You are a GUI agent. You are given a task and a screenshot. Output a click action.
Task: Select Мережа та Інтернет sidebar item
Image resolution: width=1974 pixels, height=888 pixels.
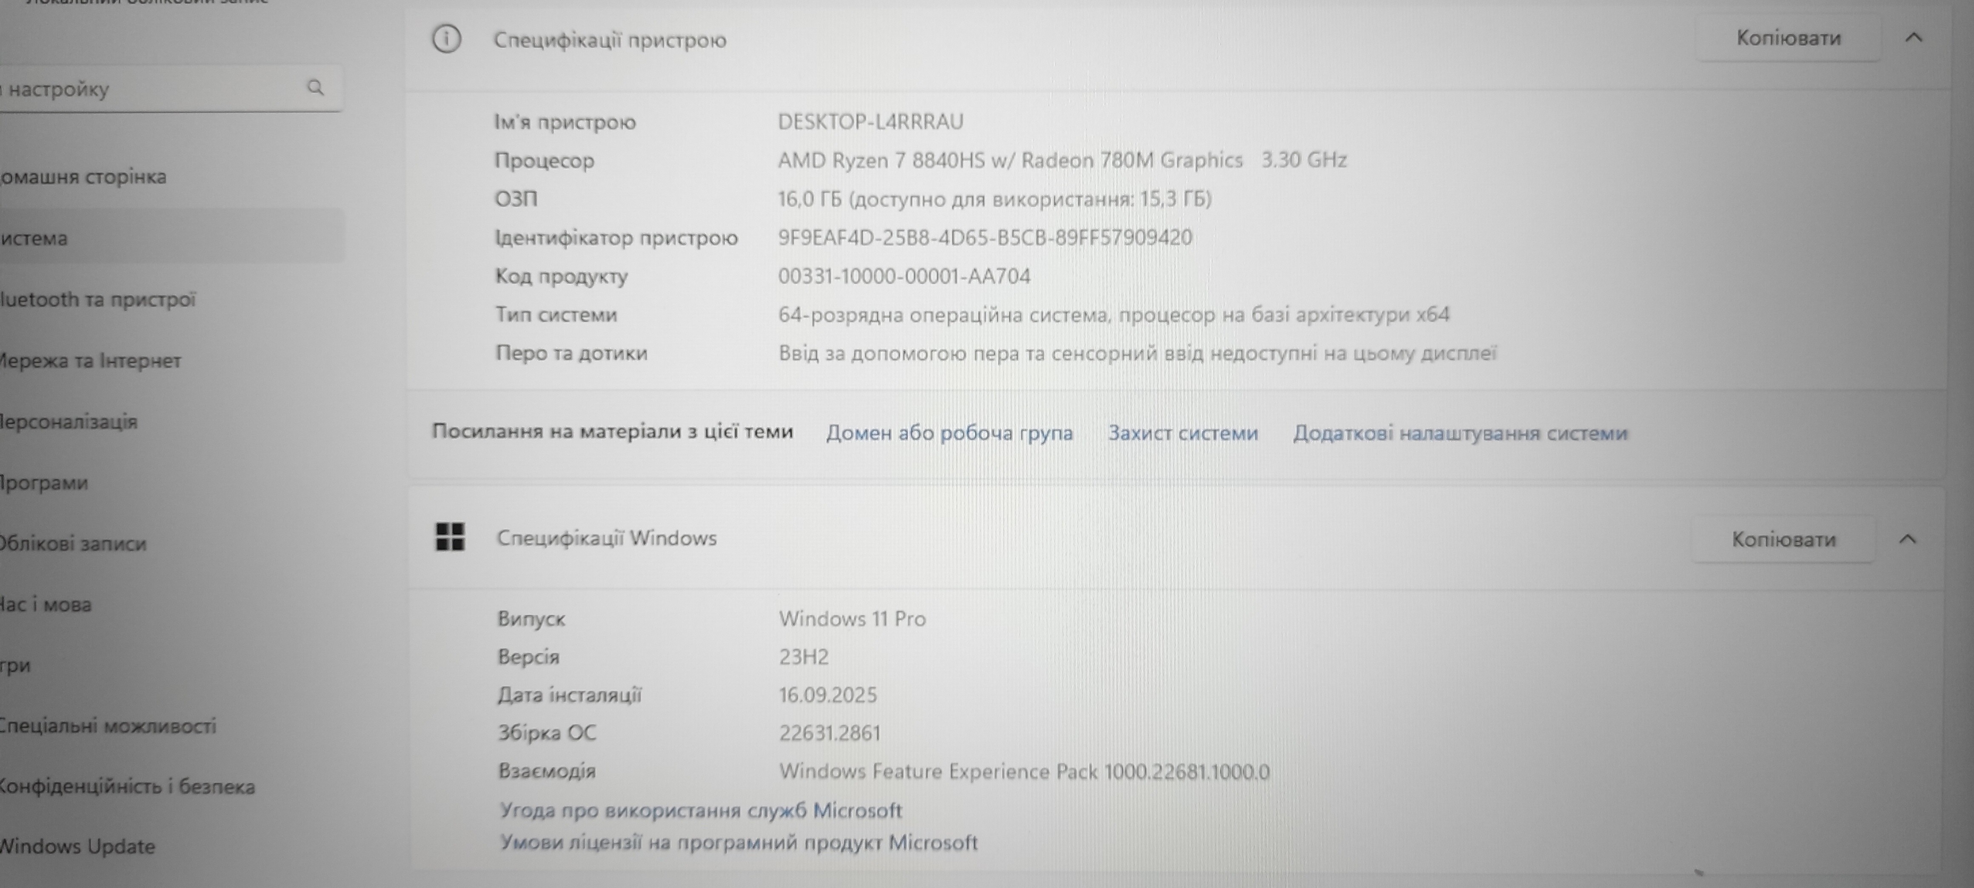click(90, 360)
